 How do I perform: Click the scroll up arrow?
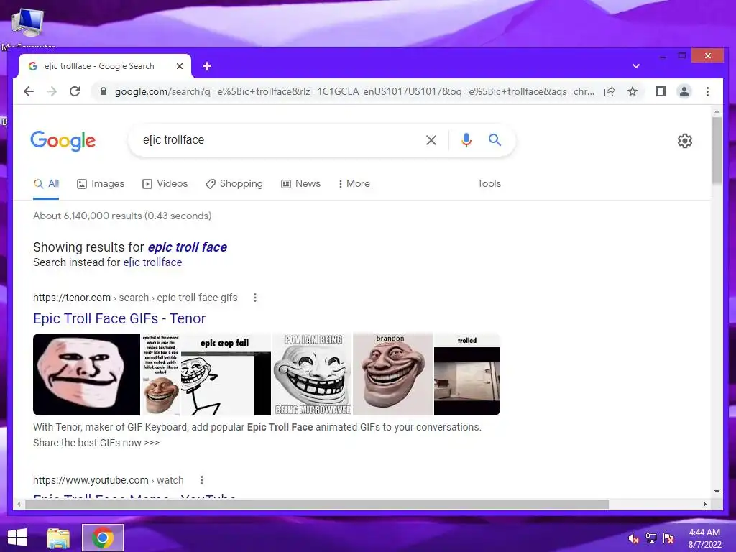tap(717, 111)
